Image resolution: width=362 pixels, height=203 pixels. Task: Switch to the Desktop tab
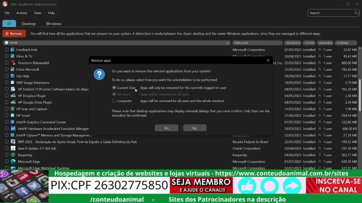tap(29, 24)
